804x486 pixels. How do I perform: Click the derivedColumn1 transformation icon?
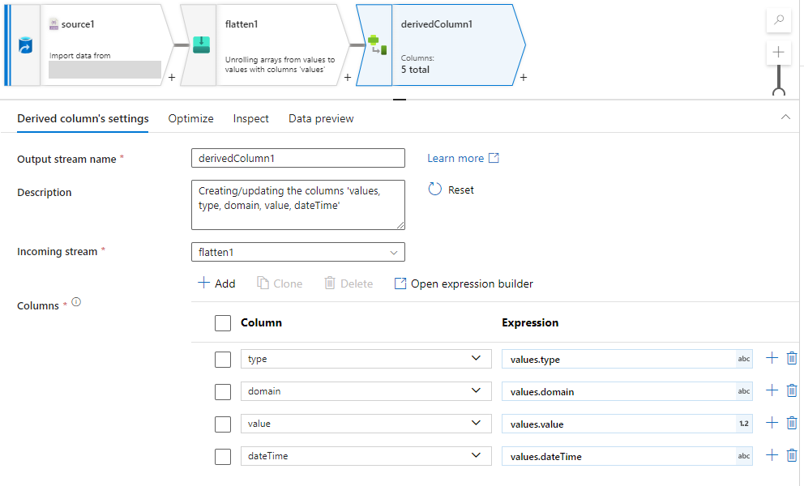point(377,45)
